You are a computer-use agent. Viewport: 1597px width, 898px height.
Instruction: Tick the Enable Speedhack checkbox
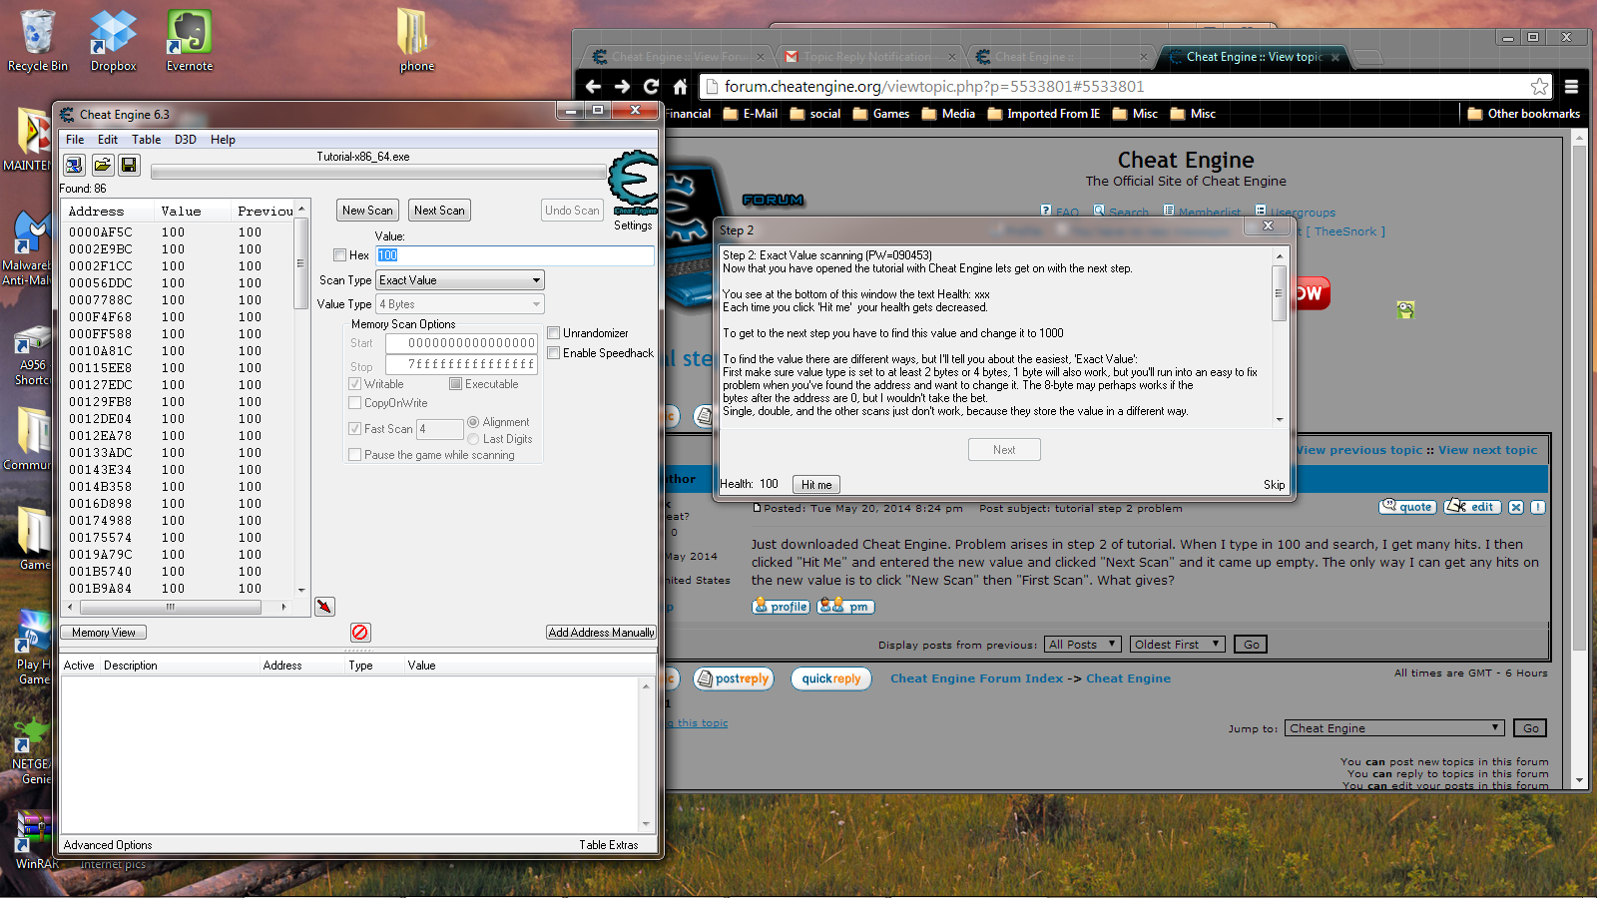click(554, 353)
